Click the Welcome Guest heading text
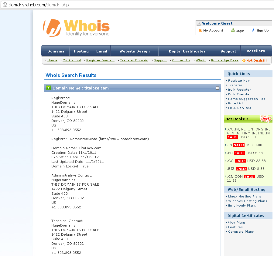The width and height of the screenshot is (274, 256). coord(217,23)
